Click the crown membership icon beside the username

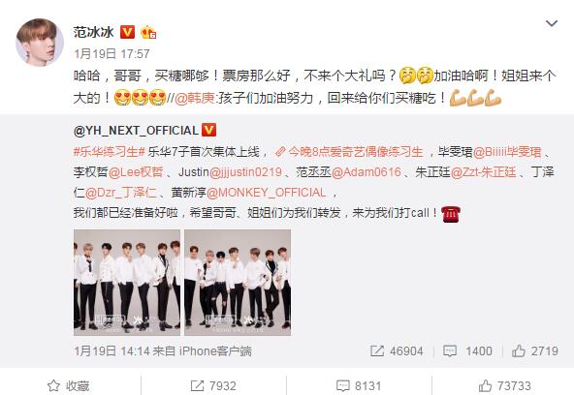(x=148, y=33)
